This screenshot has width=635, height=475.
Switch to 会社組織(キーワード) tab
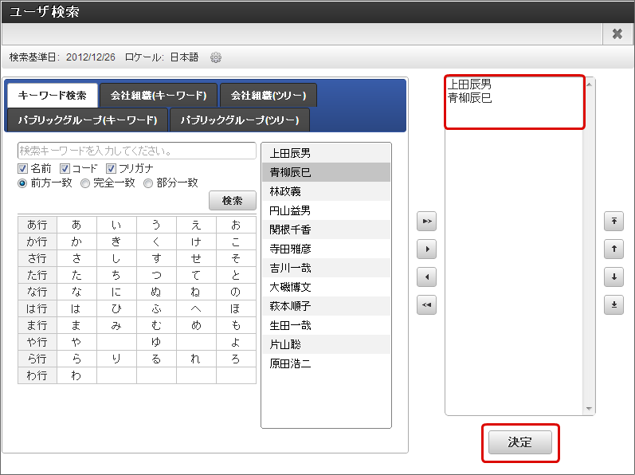[x=159, y=96]
